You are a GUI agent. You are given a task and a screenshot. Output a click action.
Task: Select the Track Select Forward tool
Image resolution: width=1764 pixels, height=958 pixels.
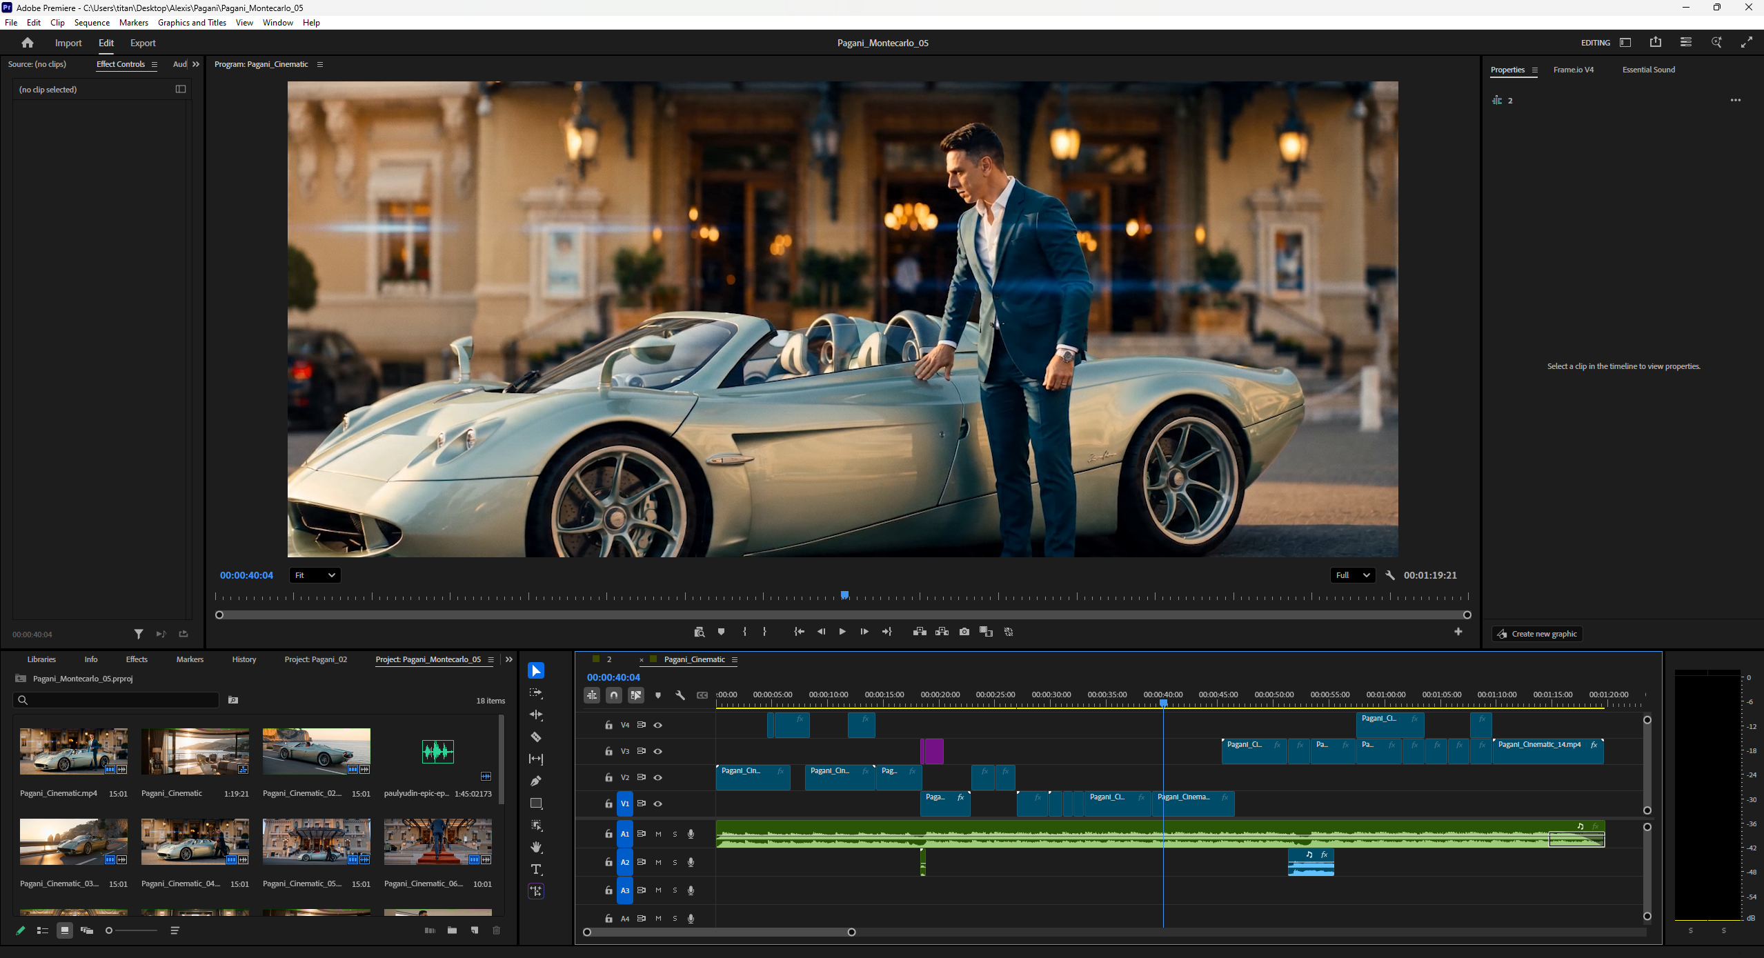(x=536, y=692)
